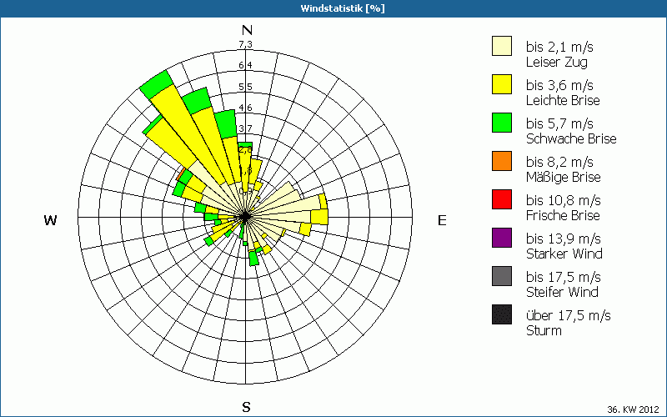Click the '7,3' radial axis value

pyautogui.click(x=245, y=44)
